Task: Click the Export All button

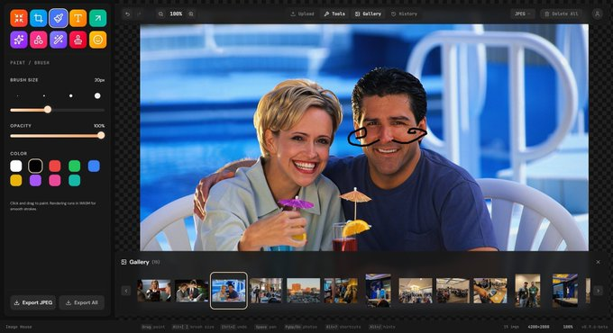Action: [x=82, y=302]
